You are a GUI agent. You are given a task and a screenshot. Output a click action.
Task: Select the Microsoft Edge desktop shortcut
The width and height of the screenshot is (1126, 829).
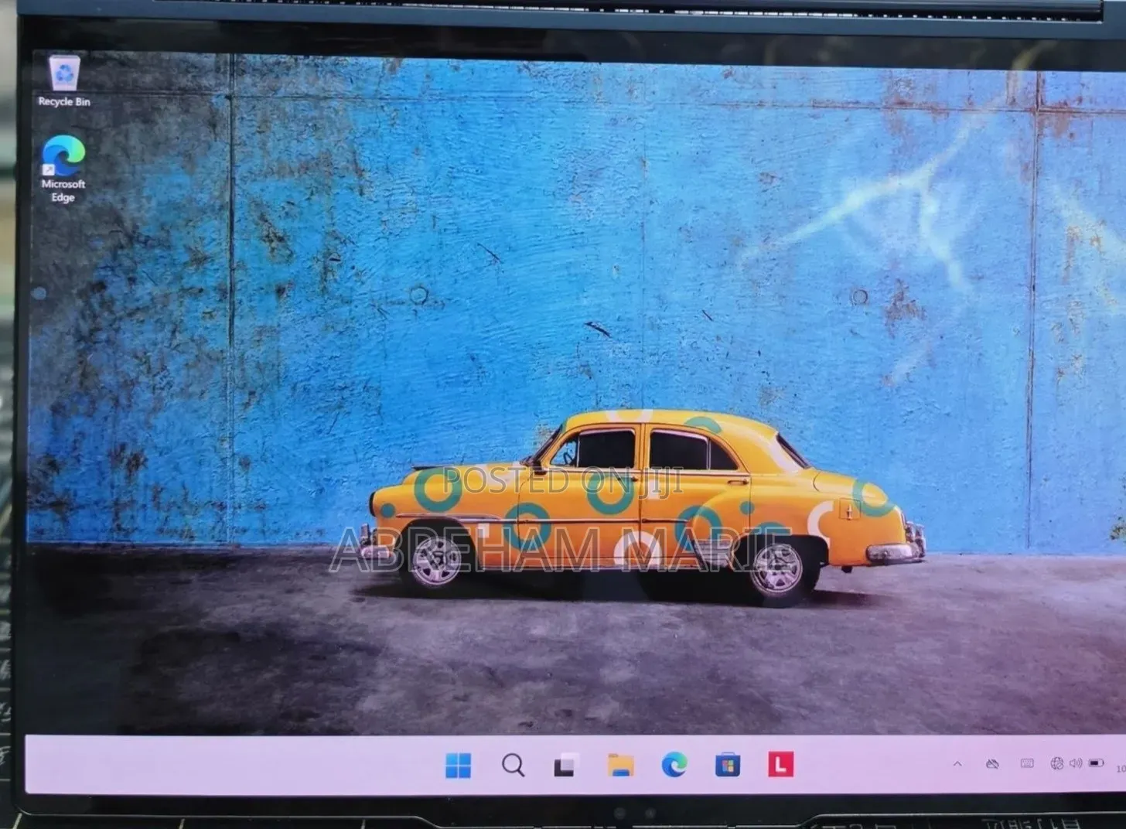pos(63,169)
